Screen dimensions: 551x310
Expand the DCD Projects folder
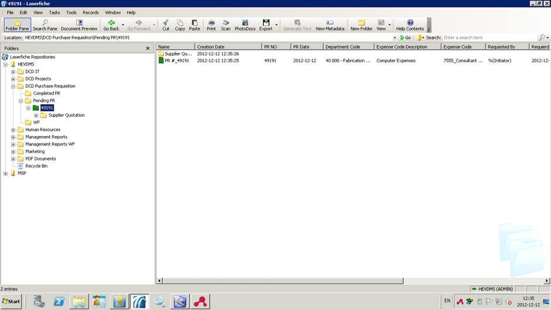13,79
